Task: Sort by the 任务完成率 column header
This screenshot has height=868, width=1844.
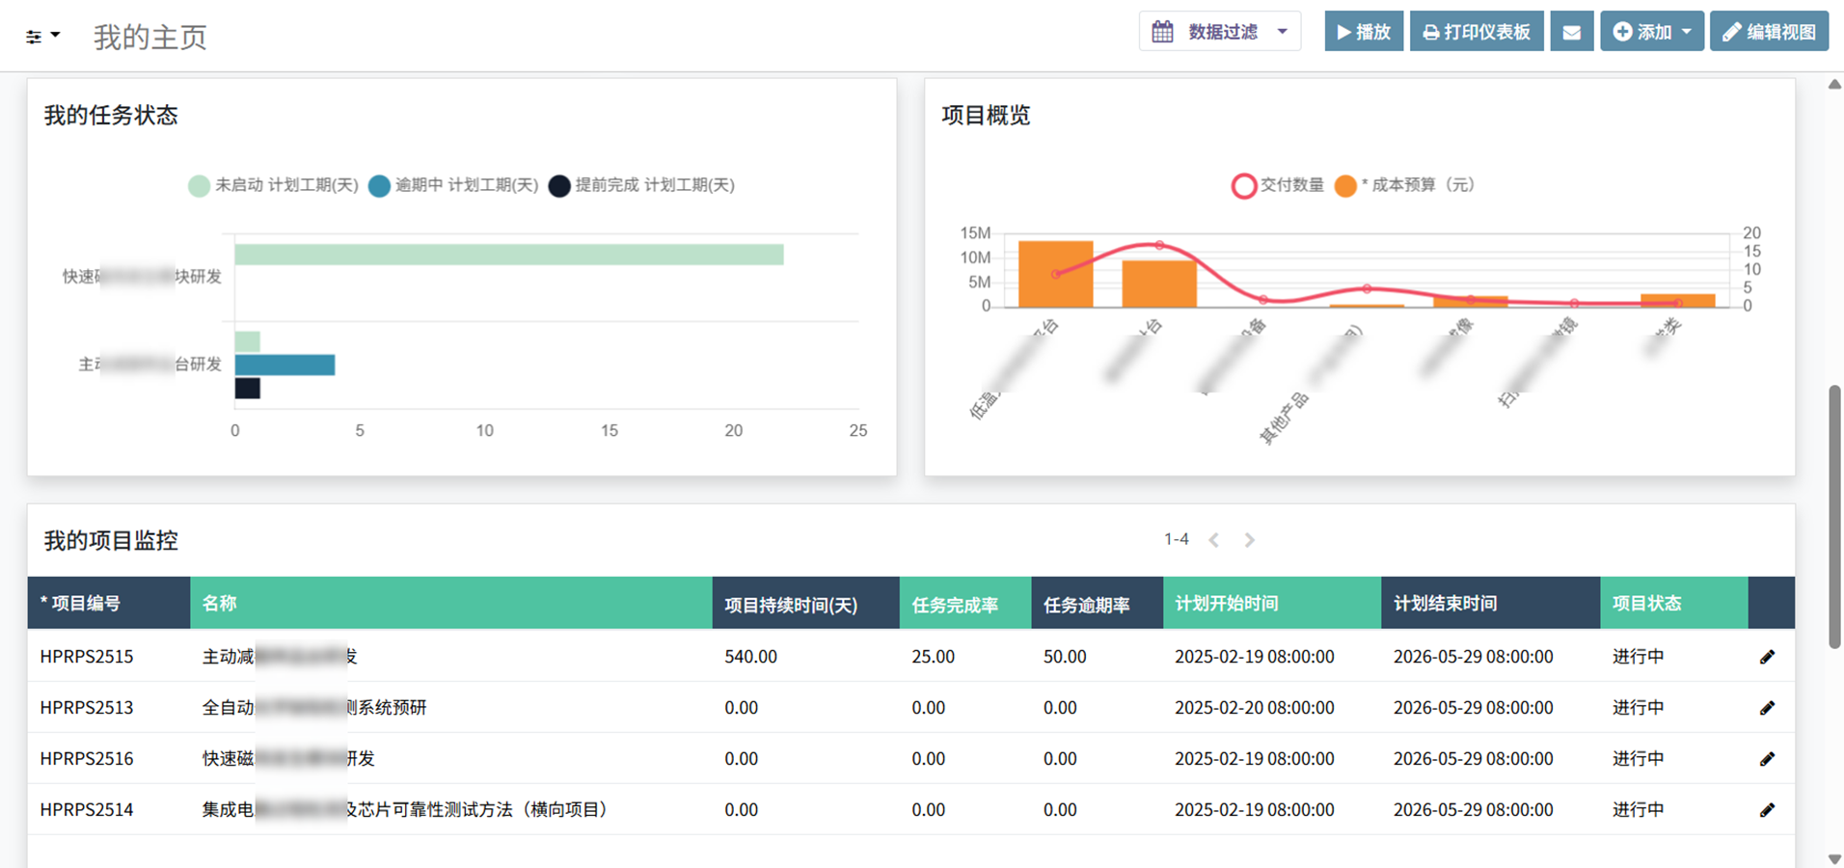Action: 965,603
